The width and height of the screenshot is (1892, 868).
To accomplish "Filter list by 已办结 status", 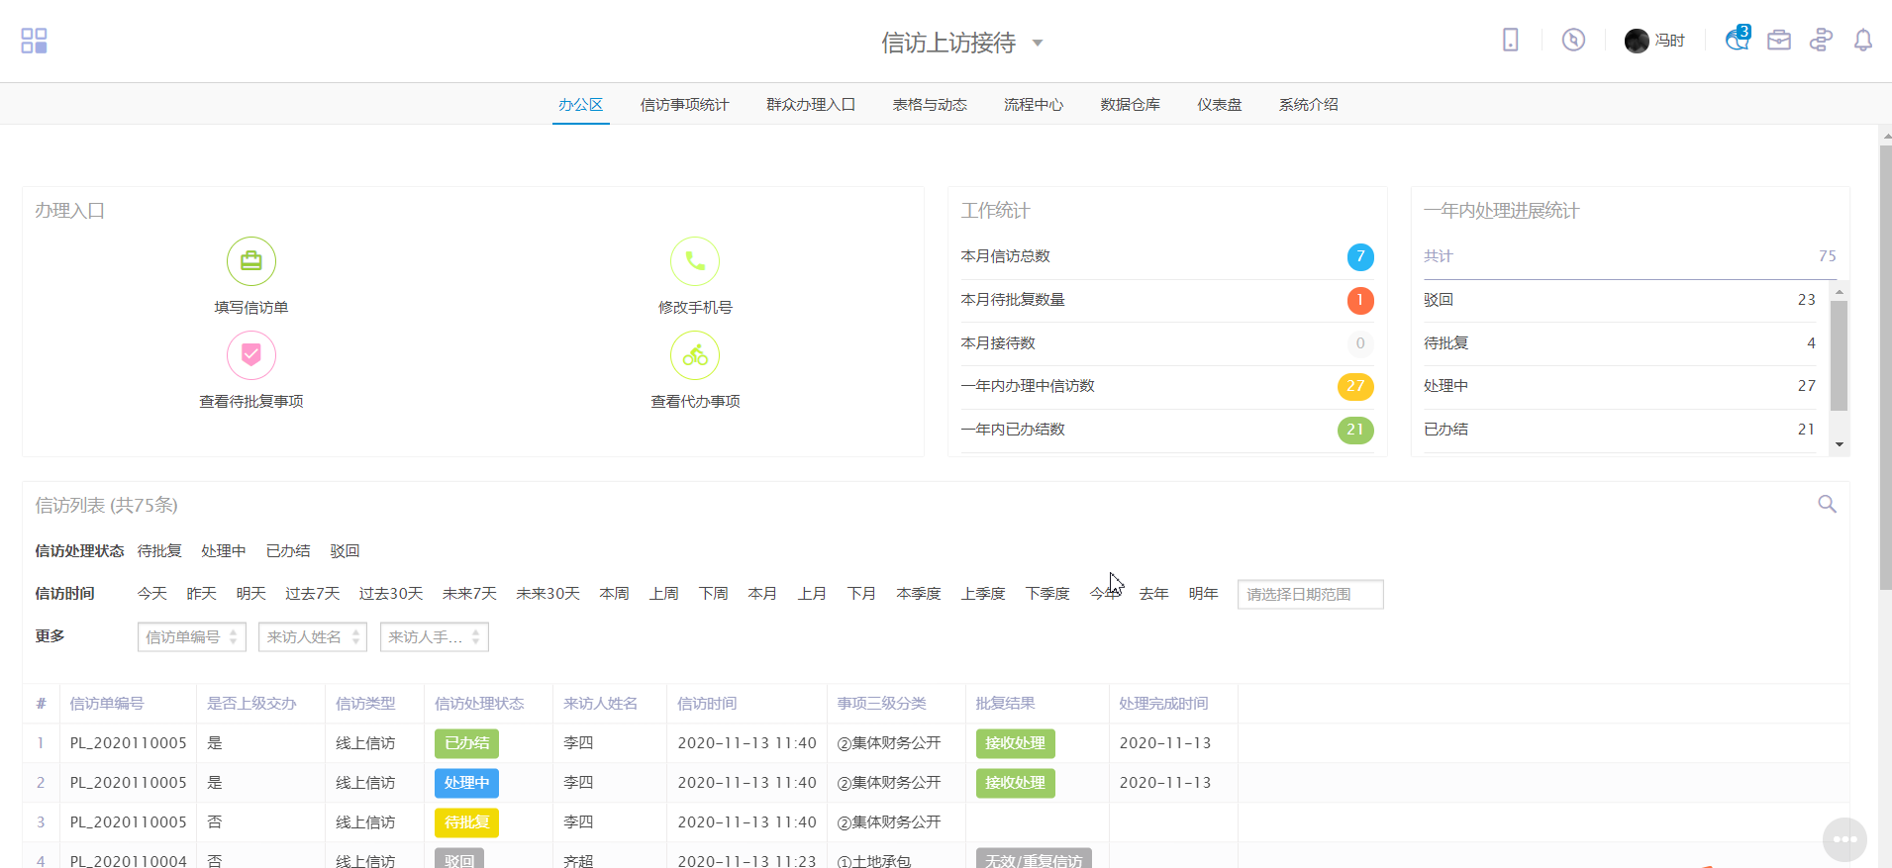I will pos(288,551).
